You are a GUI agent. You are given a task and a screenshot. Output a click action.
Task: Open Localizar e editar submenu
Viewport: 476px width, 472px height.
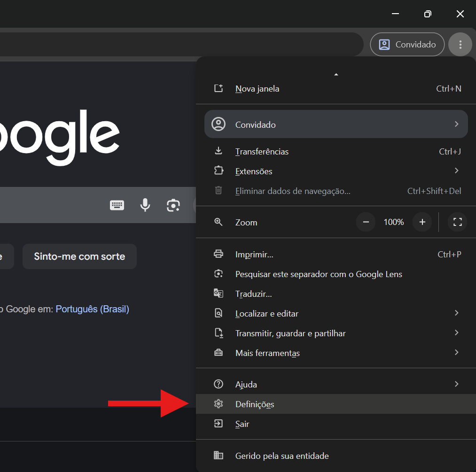(336, 313)
